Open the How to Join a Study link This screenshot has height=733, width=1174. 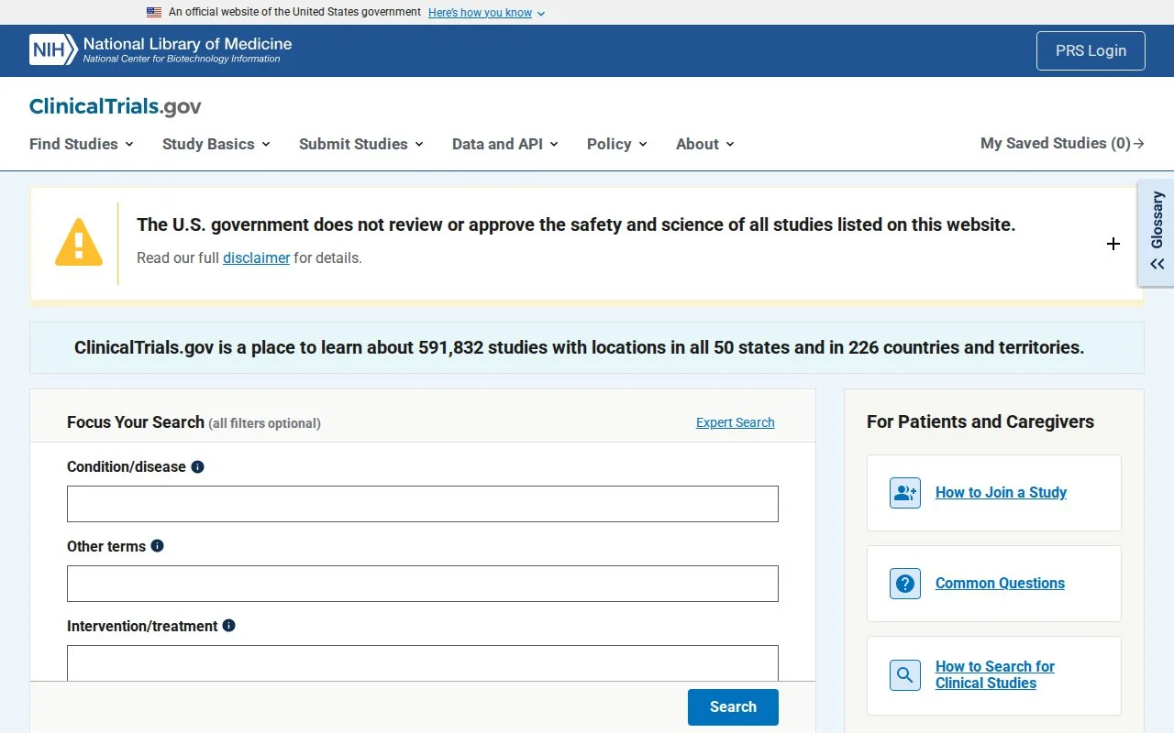pyautogui.click(x=1001, y=493)
